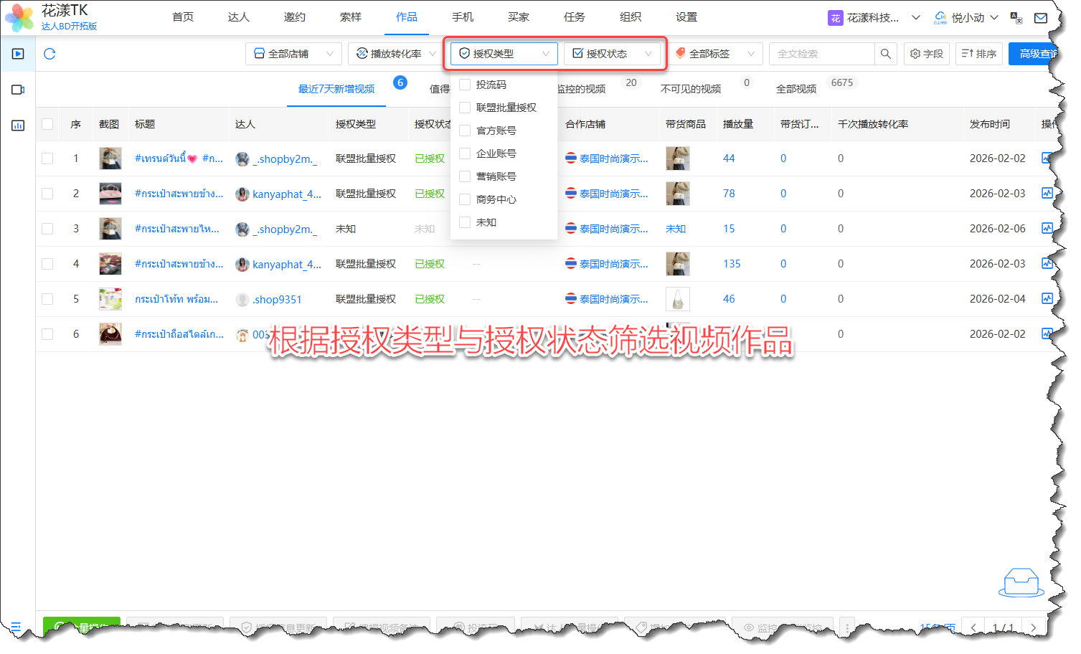Open the mail envelope icon
The image size is (1081, 654).
click(x=1041, y=18)
